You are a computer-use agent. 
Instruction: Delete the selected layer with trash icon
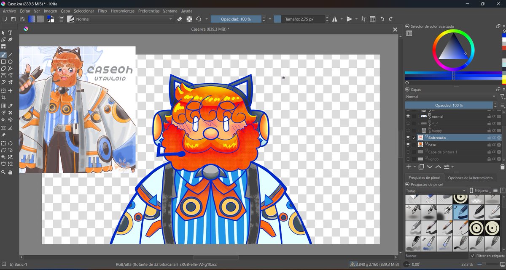pyautogui.click(x=503, y=167)
